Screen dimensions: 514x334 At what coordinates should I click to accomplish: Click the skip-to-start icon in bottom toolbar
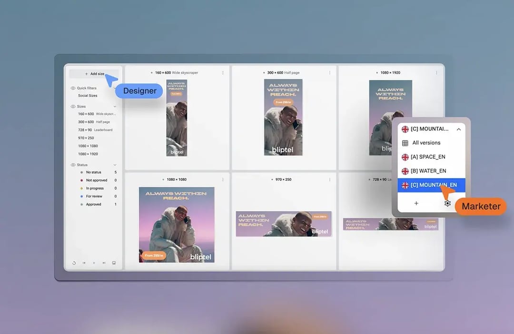point(84,263)
